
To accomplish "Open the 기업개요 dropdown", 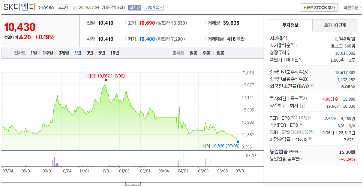I will click(x=154, y=7).
